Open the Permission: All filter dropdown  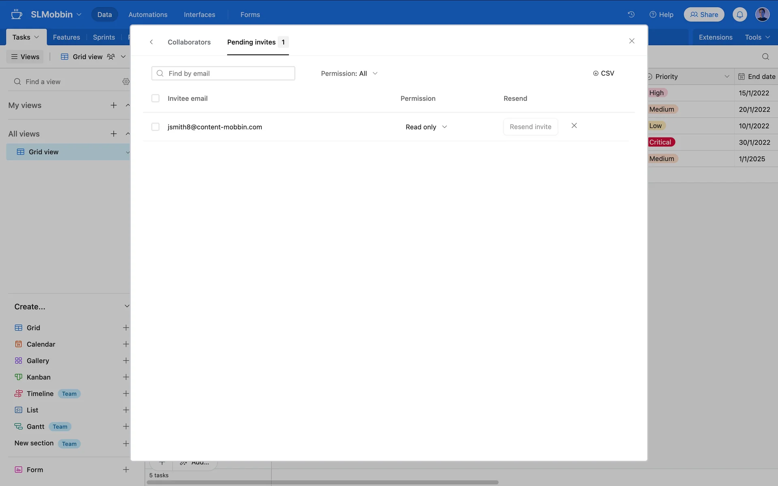pyautogui.click(x=349, y=73)
